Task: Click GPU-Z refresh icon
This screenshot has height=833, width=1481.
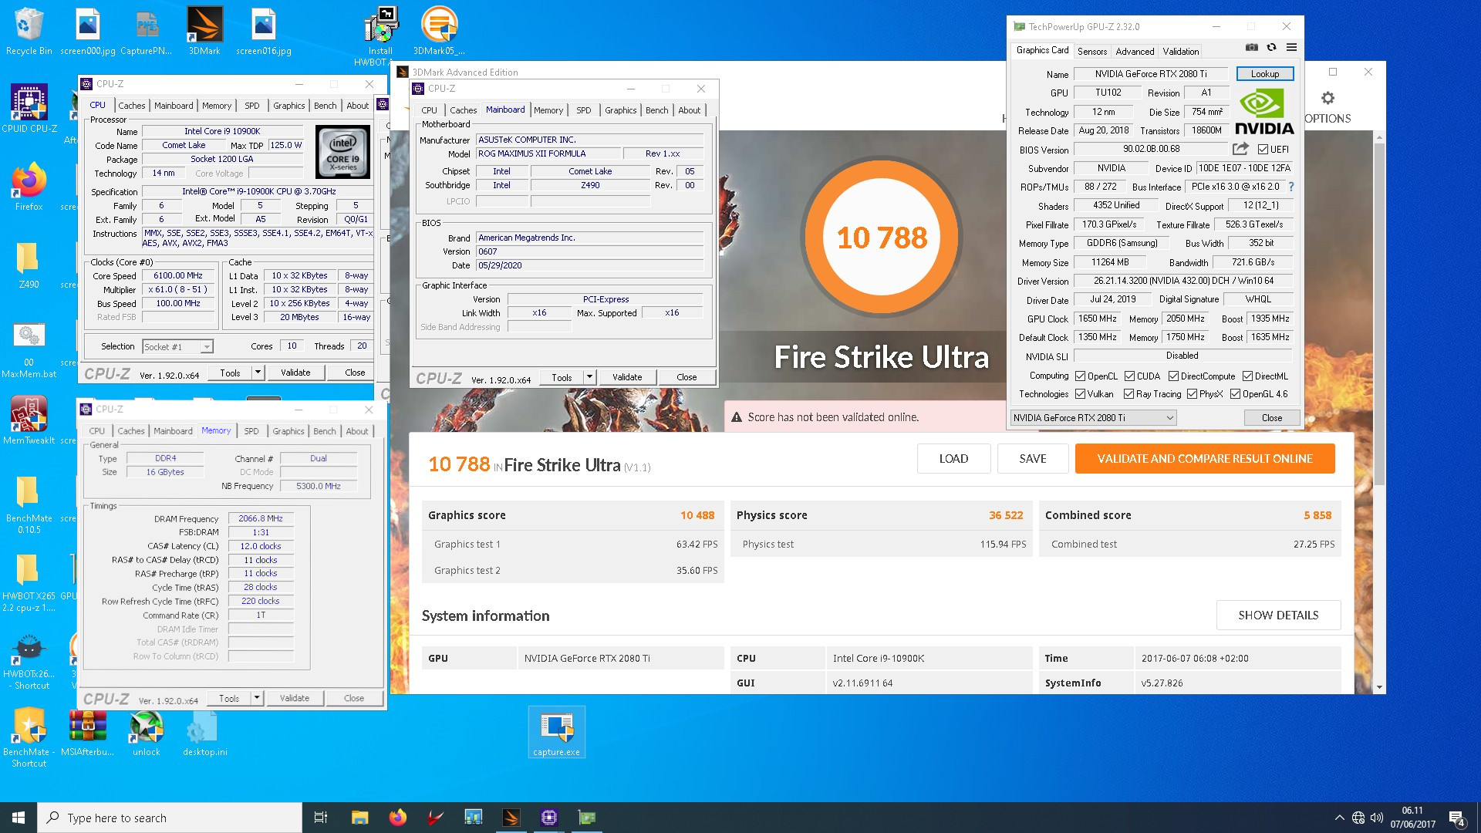Action: [x=1271, y=48]
